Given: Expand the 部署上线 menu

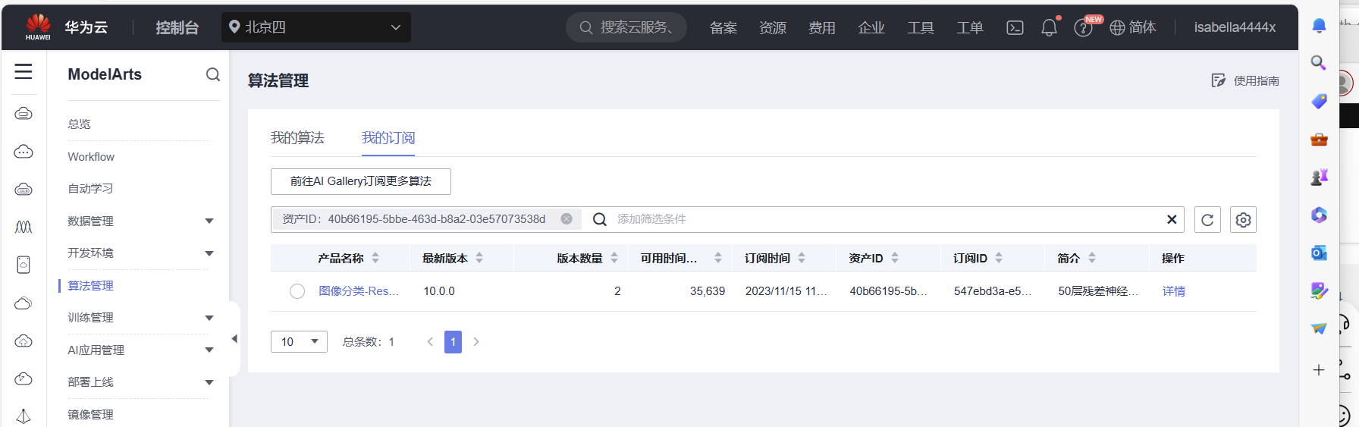Looking at the screenshot, I should click(x=209, y=382).
